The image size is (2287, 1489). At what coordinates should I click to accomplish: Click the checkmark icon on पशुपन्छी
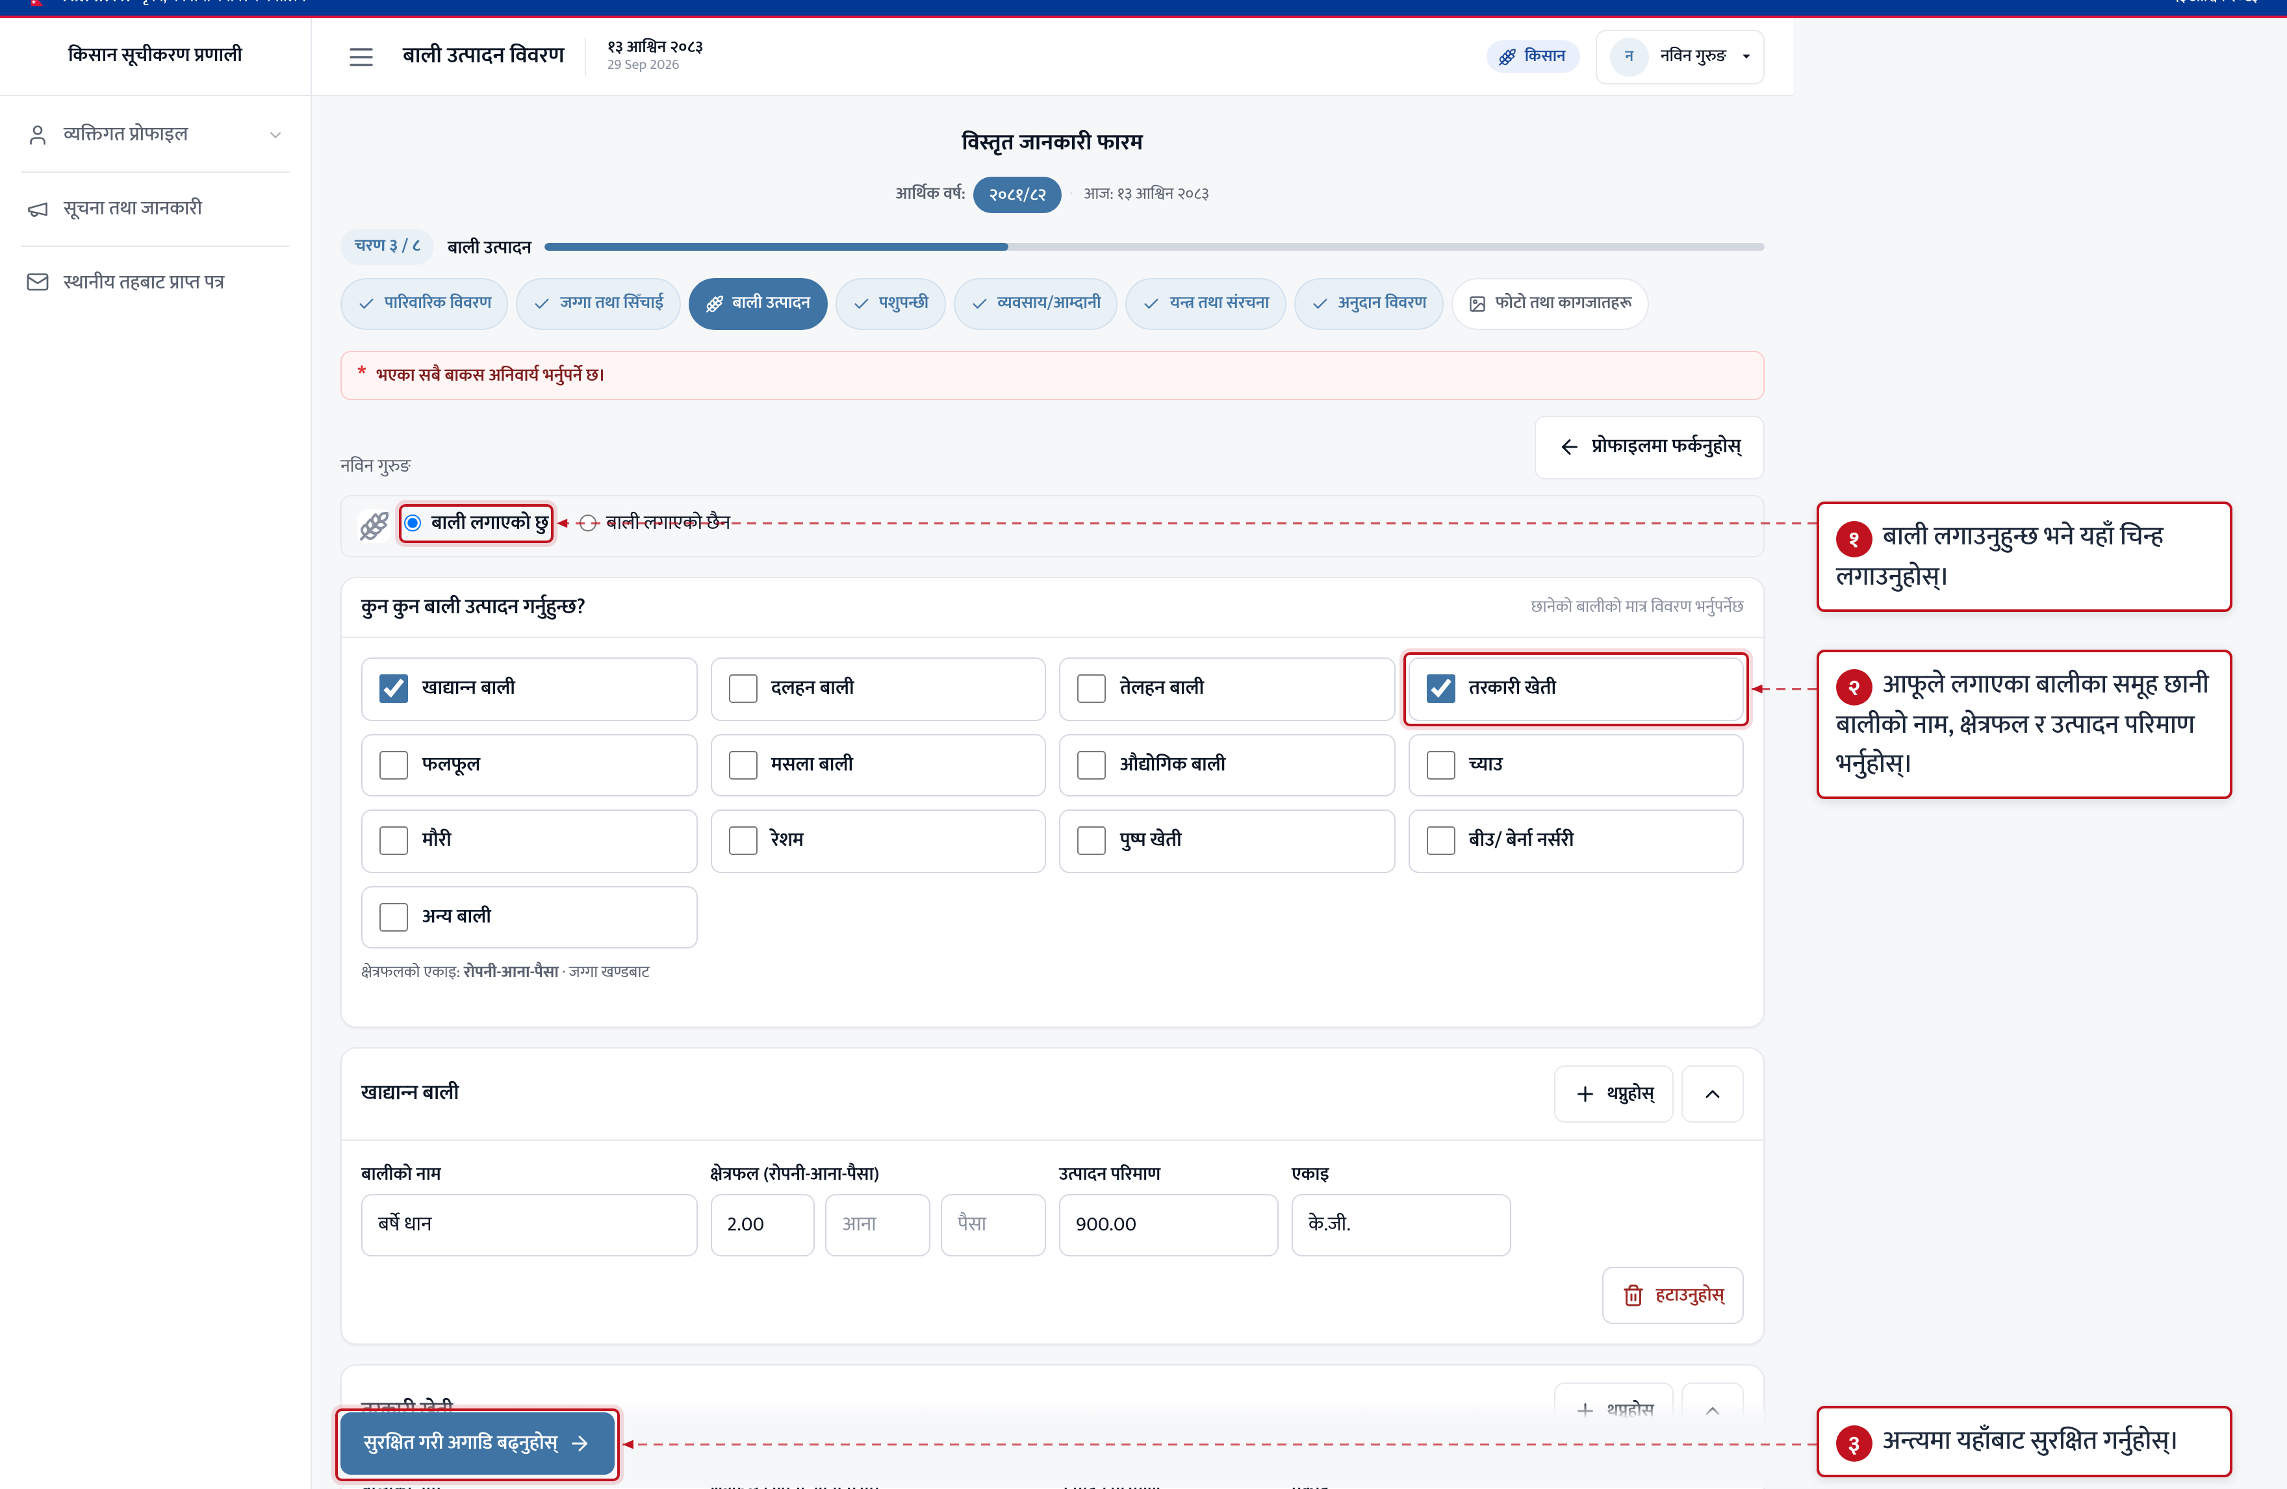(x=861, y=303)
